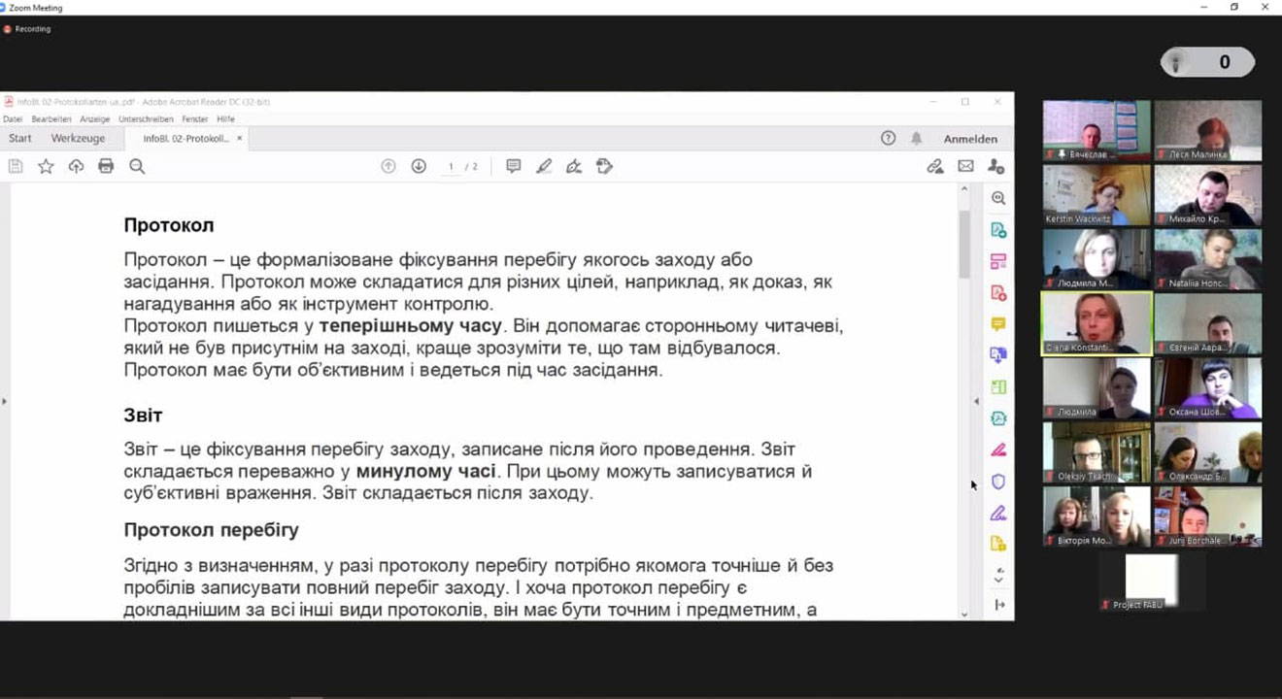This screenshot has height=699, width=1282.
Task: Open the Edit PDF layout tool in sidebar
Action: [998, 261]
